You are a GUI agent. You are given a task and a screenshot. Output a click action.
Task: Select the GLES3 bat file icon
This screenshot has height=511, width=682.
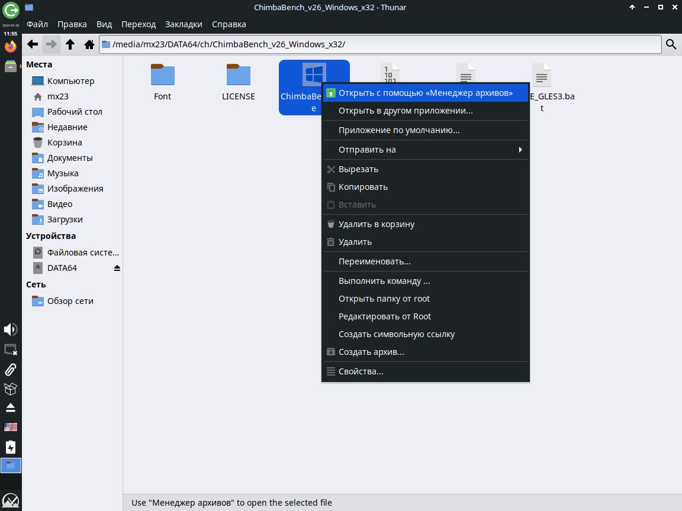pos(542,75)
